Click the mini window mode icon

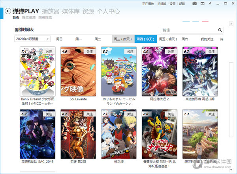(202, 4)
